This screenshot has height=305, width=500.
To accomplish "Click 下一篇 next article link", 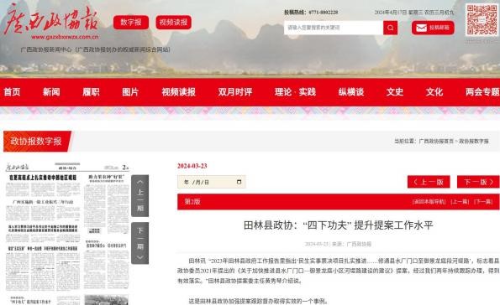I will click(x=483, y=202).
